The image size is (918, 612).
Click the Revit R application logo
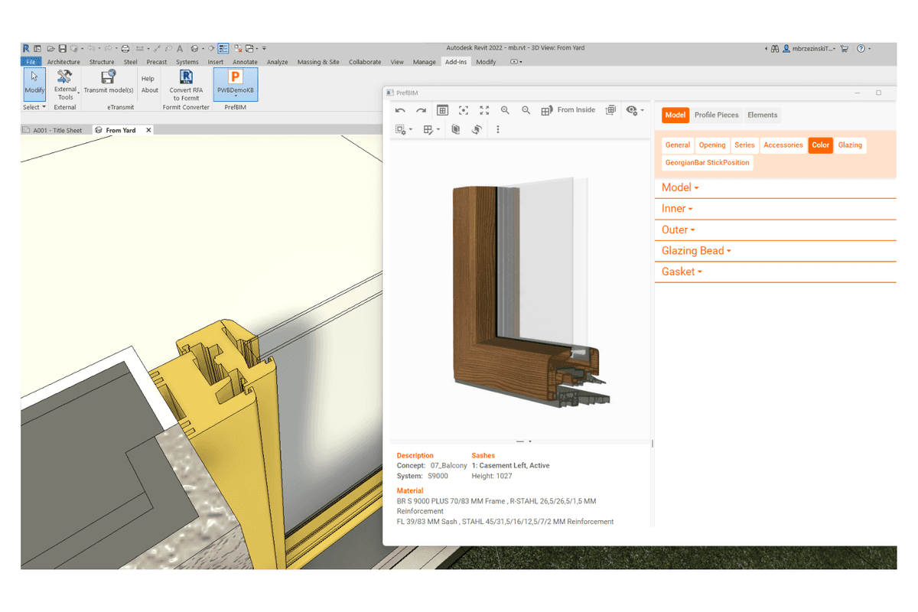tap(26, 48)
